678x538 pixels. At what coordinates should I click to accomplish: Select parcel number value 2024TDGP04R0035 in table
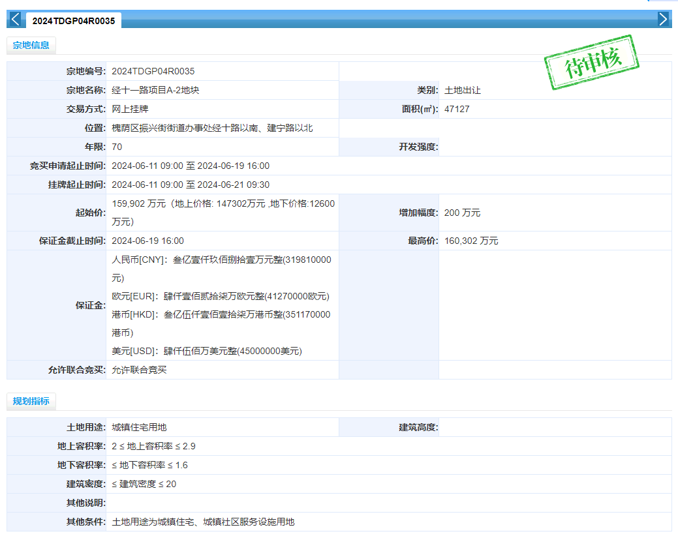coord(153,71)
